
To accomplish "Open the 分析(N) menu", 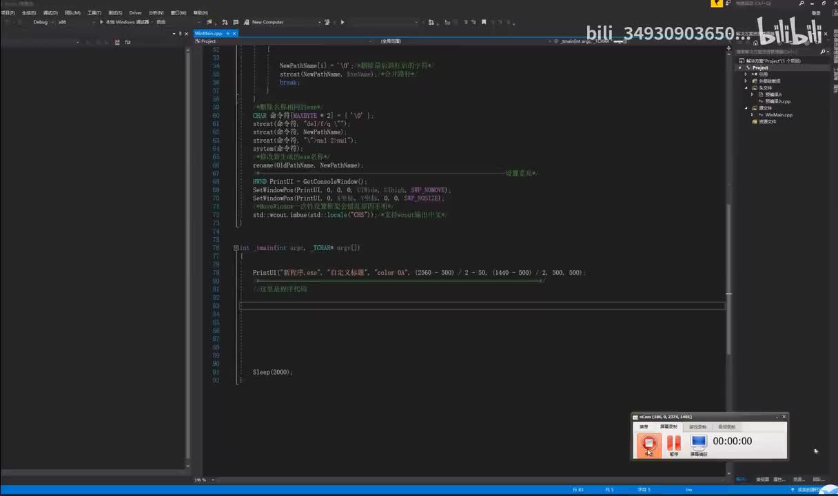I will (156, 12).
